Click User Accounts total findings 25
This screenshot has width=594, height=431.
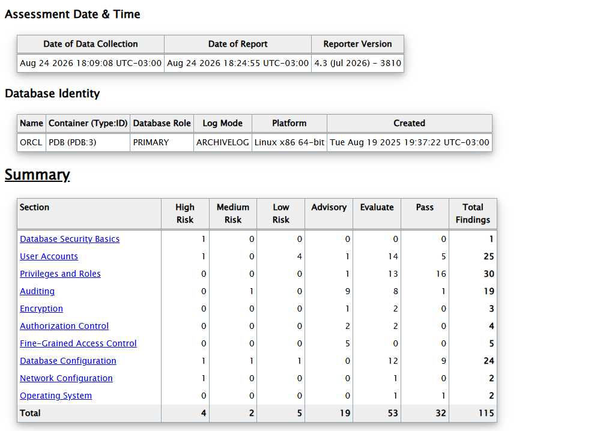click(x=489, y=256)
